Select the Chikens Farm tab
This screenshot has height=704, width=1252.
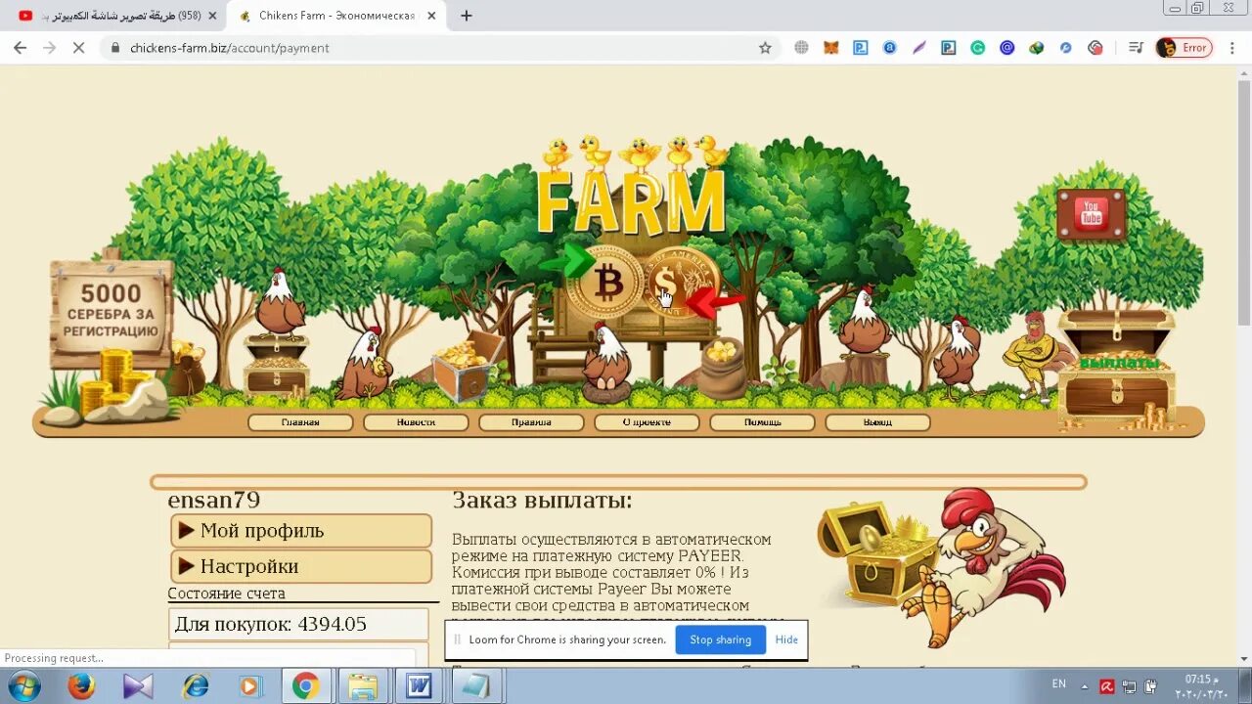pyautogui.click(x=337, y=16)
